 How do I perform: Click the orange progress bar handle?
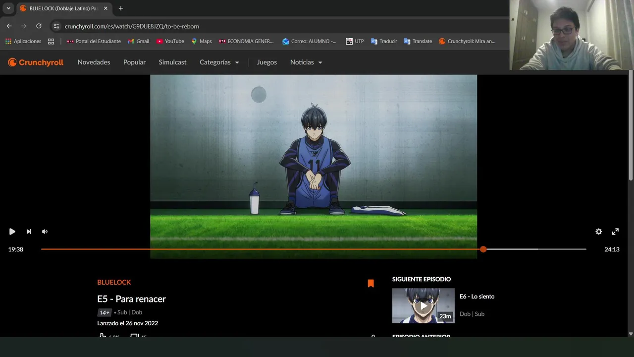(x=483, y=249)
